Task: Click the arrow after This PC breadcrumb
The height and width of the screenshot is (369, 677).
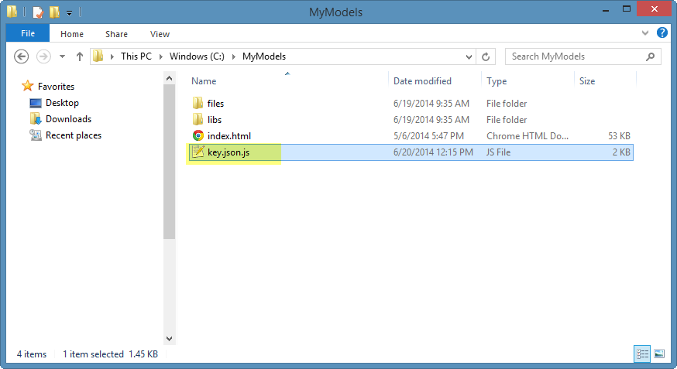Action: point(160,56)
